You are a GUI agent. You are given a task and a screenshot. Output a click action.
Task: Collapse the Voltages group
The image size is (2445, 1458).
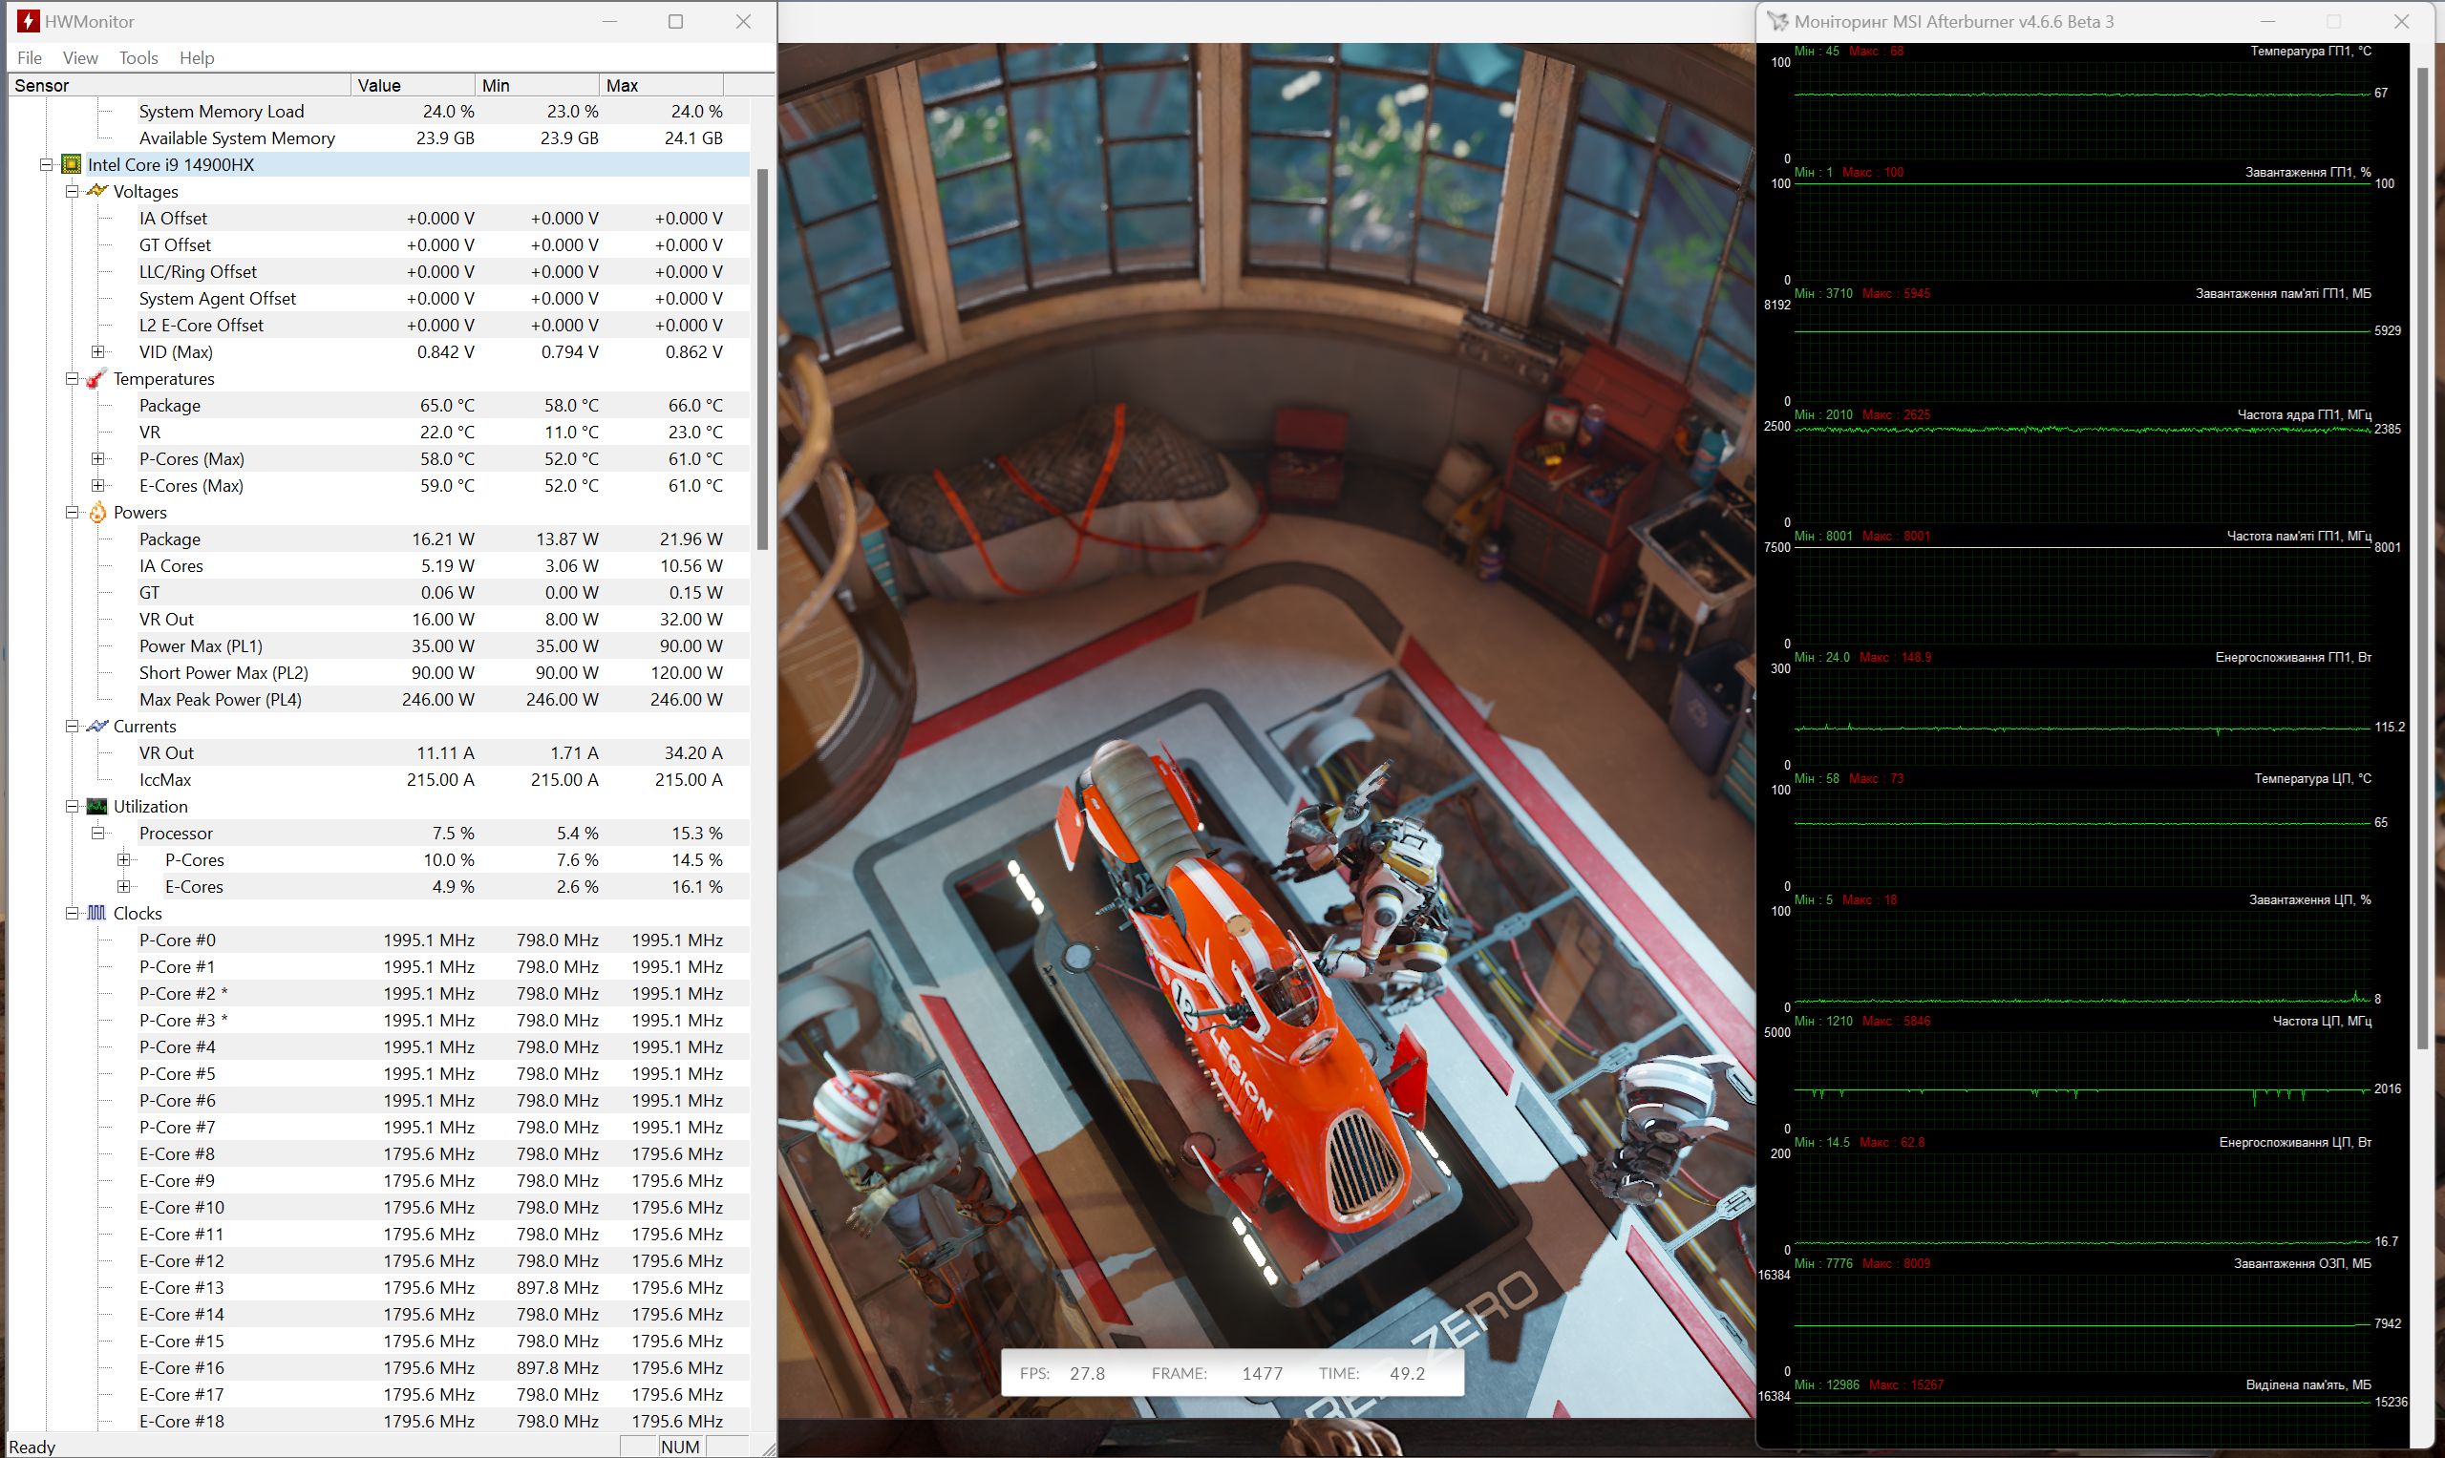pyautogui.click(x=72, y=192)
